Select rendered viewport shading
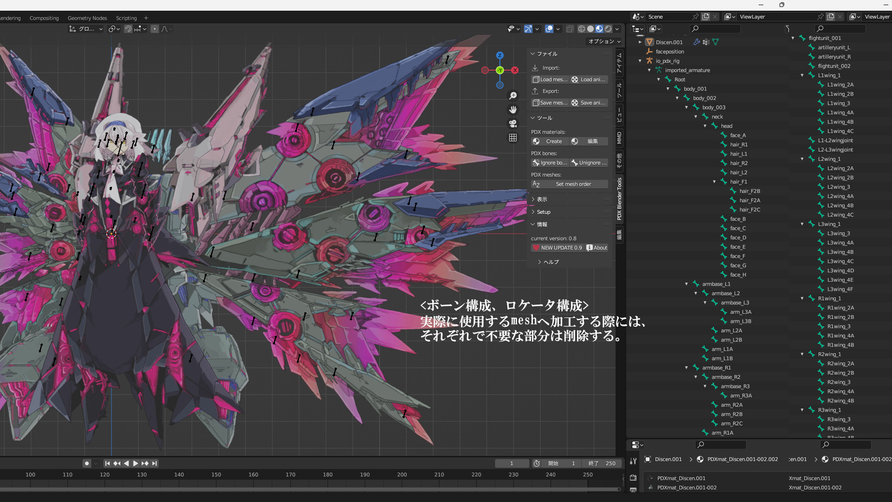The width and height of the screenshot is (892, 502). pyautogui.click(x=608, y=29)
